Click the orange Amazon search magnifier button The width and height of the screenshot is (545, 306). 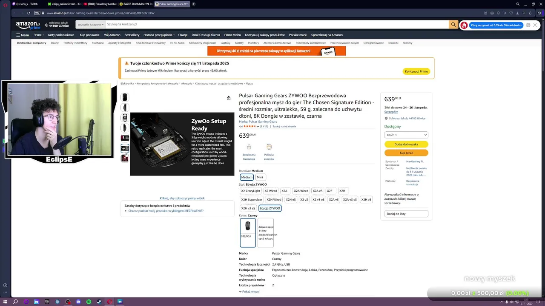click(x=453, y=25)
